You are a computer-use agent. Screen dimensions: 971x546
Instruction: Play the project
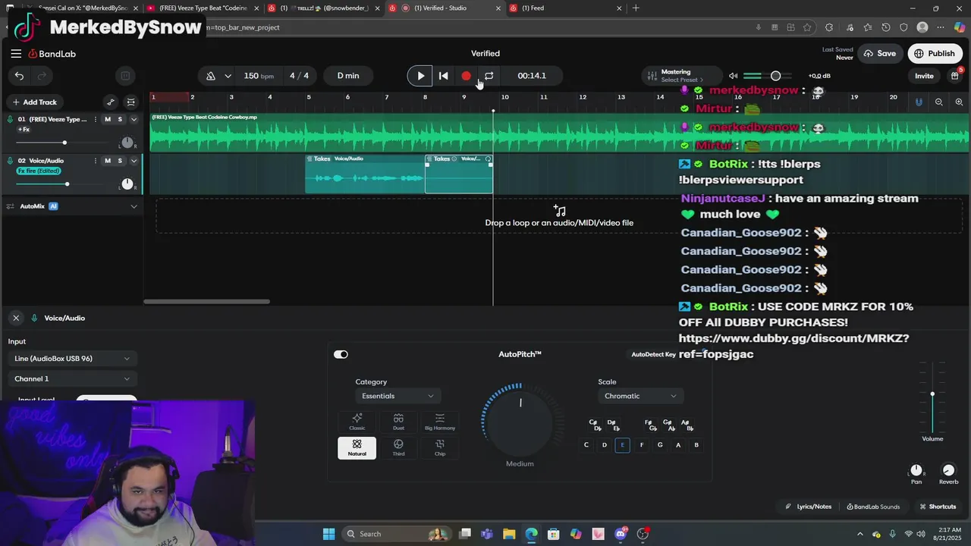(x=420, y=76)
